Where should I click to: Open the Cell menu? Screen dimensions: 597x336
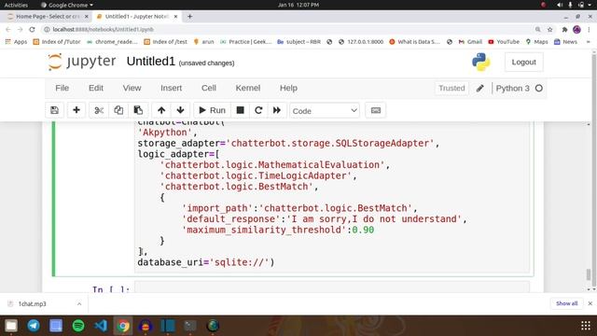click(x=209, y=88)
